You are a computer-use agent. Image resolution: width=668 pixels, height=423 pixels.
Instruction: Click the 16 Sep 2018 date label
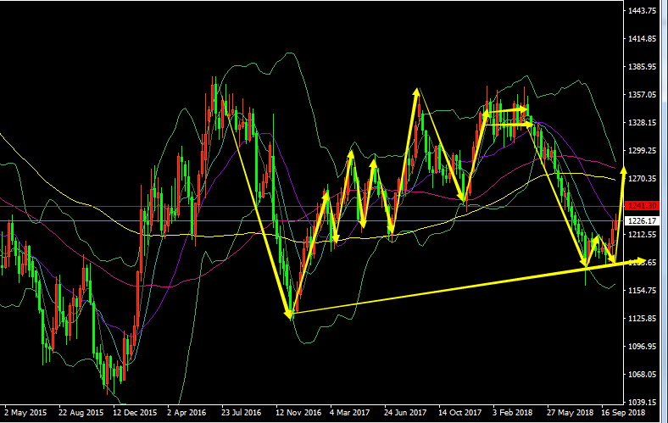tap(623, 413)
